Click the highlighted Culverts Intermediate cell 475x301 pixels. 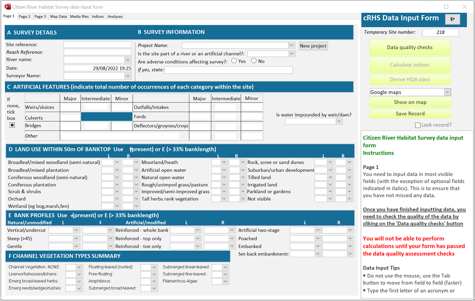[x=107, y=117]
